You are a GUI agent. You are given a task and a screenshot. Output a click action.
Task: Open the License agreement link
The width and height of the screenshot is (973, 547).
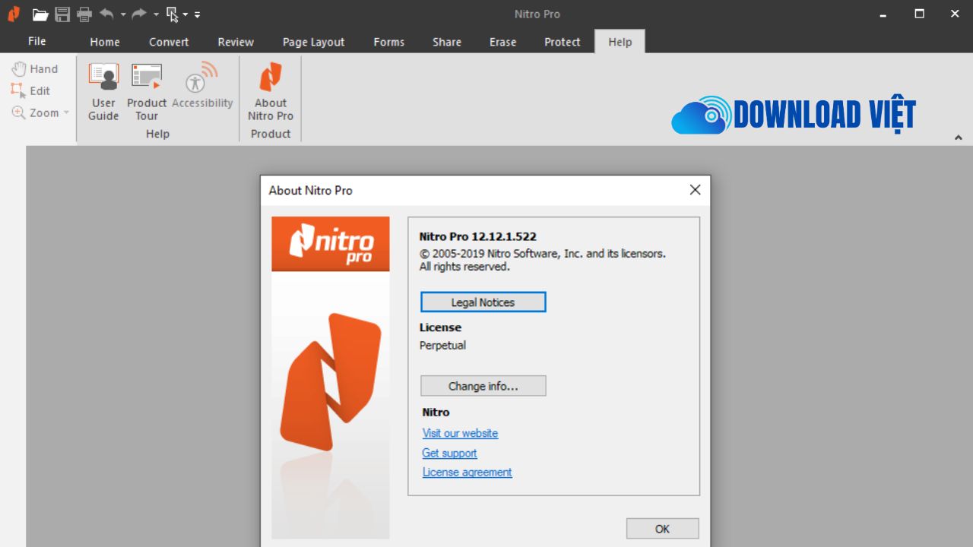tap(467, 472)
